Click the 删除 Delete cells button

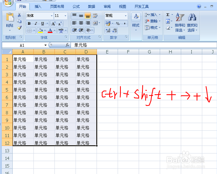(x=153, y=21)
